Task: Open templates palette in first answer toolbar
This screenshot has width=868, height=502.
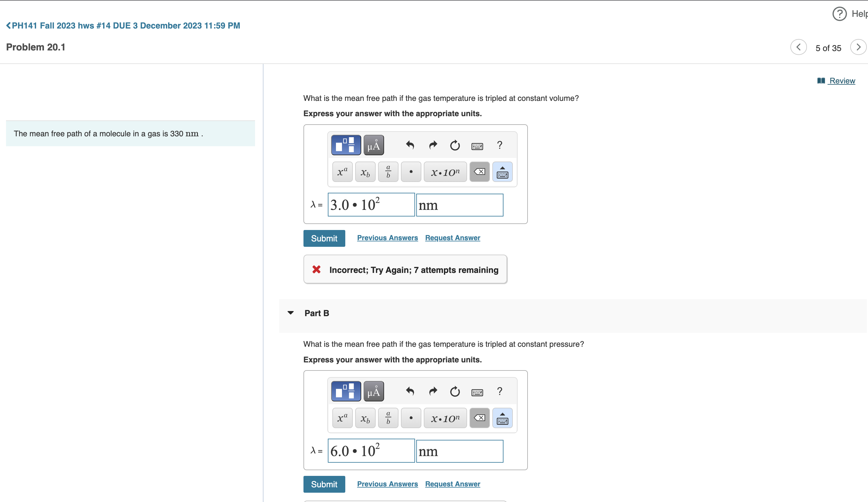Action: pos(346,145)
